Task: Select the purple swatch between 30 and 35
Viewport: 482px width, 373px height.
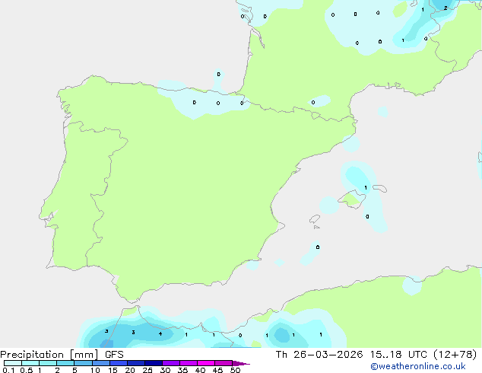Action: pos(171,363)
